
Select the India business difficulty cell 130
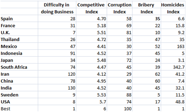[57, 88]
